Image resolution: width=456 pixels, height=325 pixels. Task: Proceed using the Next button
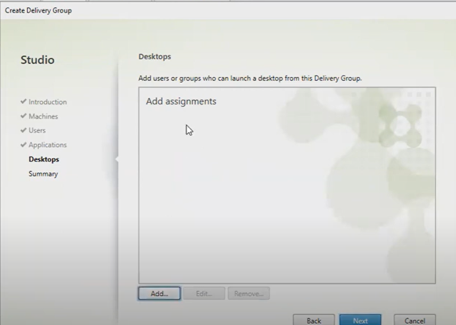click(360, 320)
